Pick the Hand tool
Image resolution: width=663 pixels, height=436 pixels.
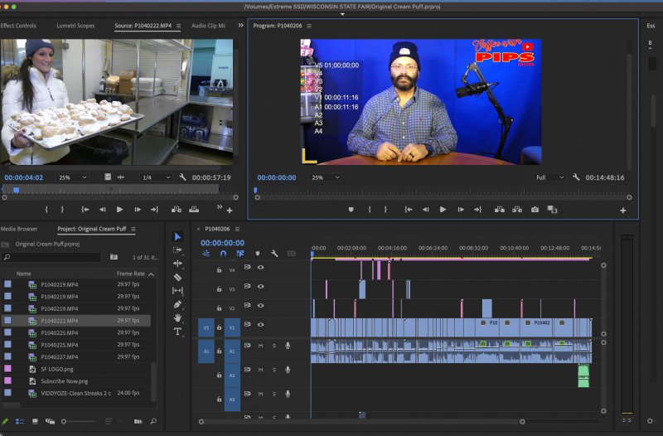177,317
